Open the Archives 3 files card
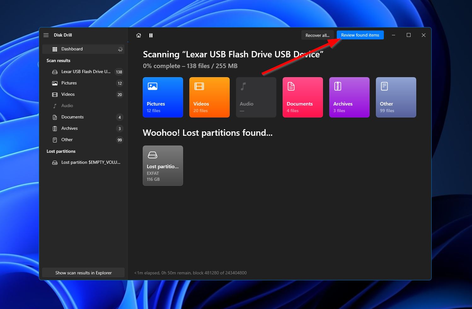Screen dimensions: 472x309 pos(349,97)
